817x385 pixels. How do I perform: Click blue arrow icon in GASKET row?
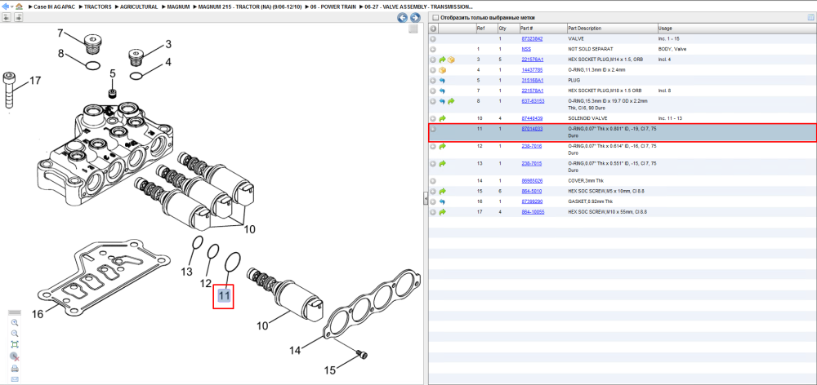(442, 201)
